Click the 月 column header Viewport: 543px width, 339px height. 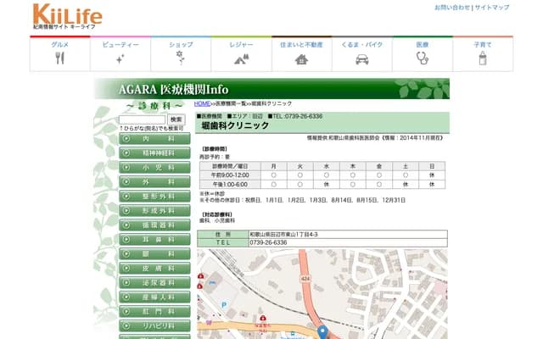click(274, 166)
